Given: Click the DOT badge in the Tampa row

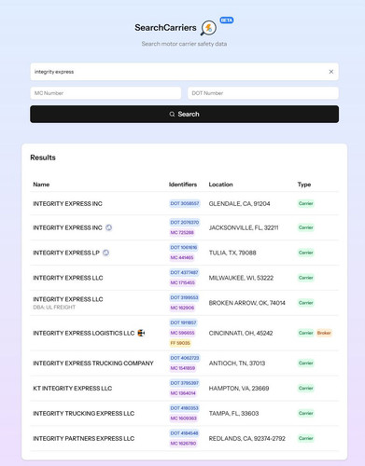Looking at the screenshot, I should tap(184, 408).
